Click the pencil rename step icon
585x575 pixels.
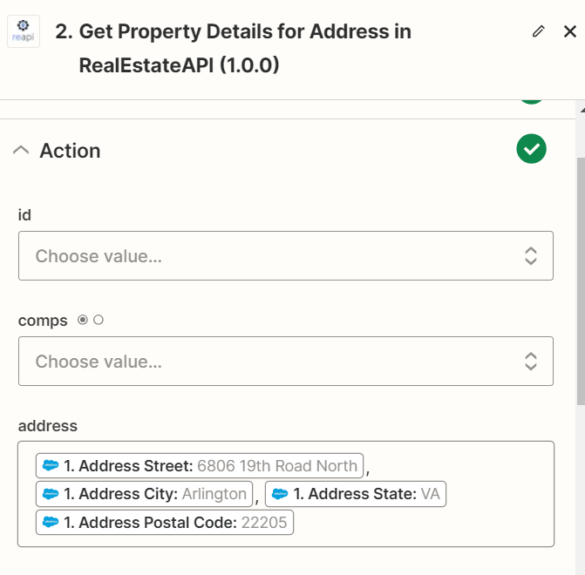point(538,31)
